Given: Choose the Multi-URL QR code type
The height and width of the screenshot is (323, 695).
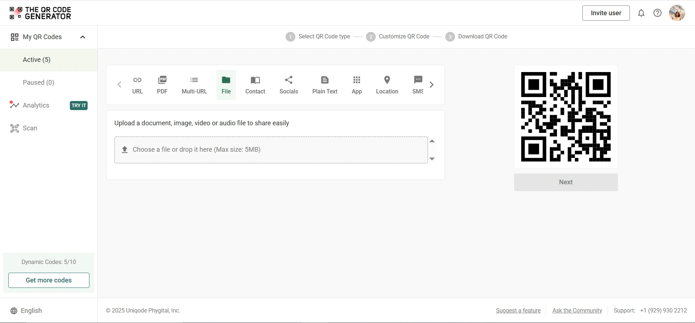Looking at the screenshot, I should [194, 85].
